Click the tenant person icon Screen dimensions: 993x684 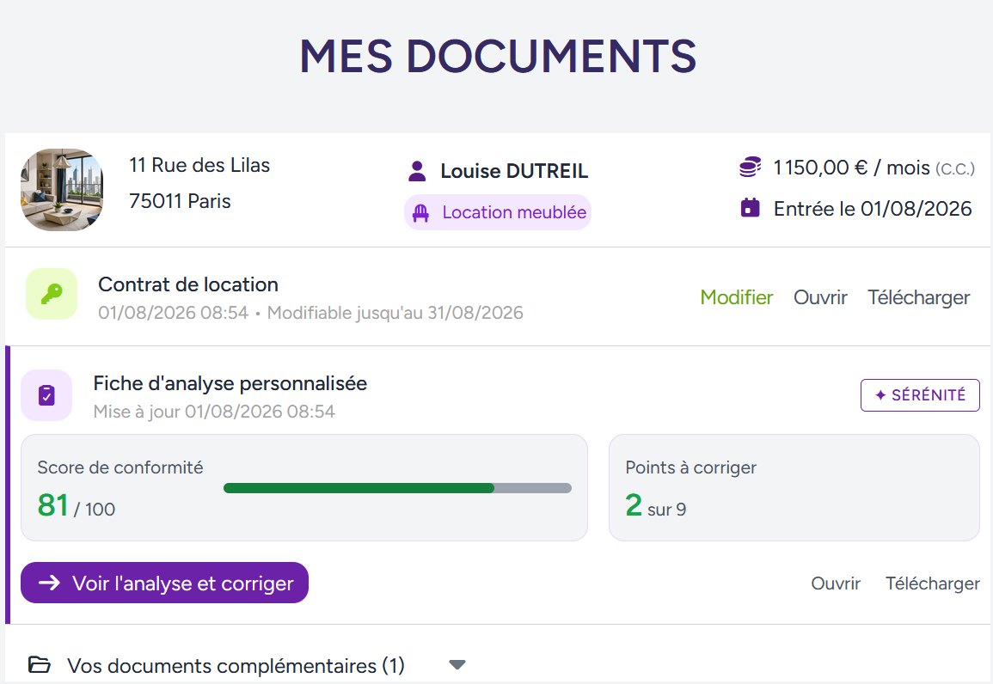click(417, 171)
